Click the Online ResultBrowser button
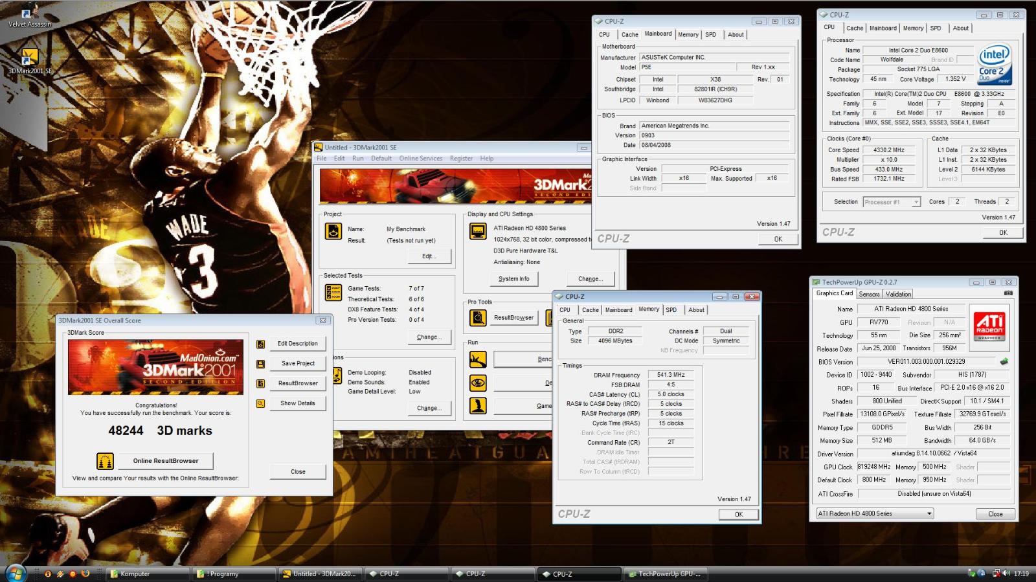 click(x=166, y=461)
